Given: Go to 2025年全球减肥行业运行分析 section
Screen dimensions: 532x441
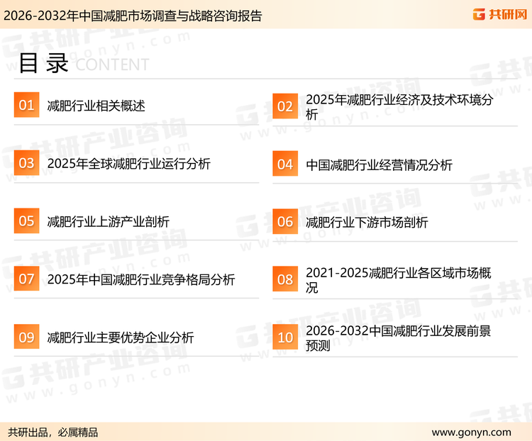Looking at the screenshot, I should (128, 164).
